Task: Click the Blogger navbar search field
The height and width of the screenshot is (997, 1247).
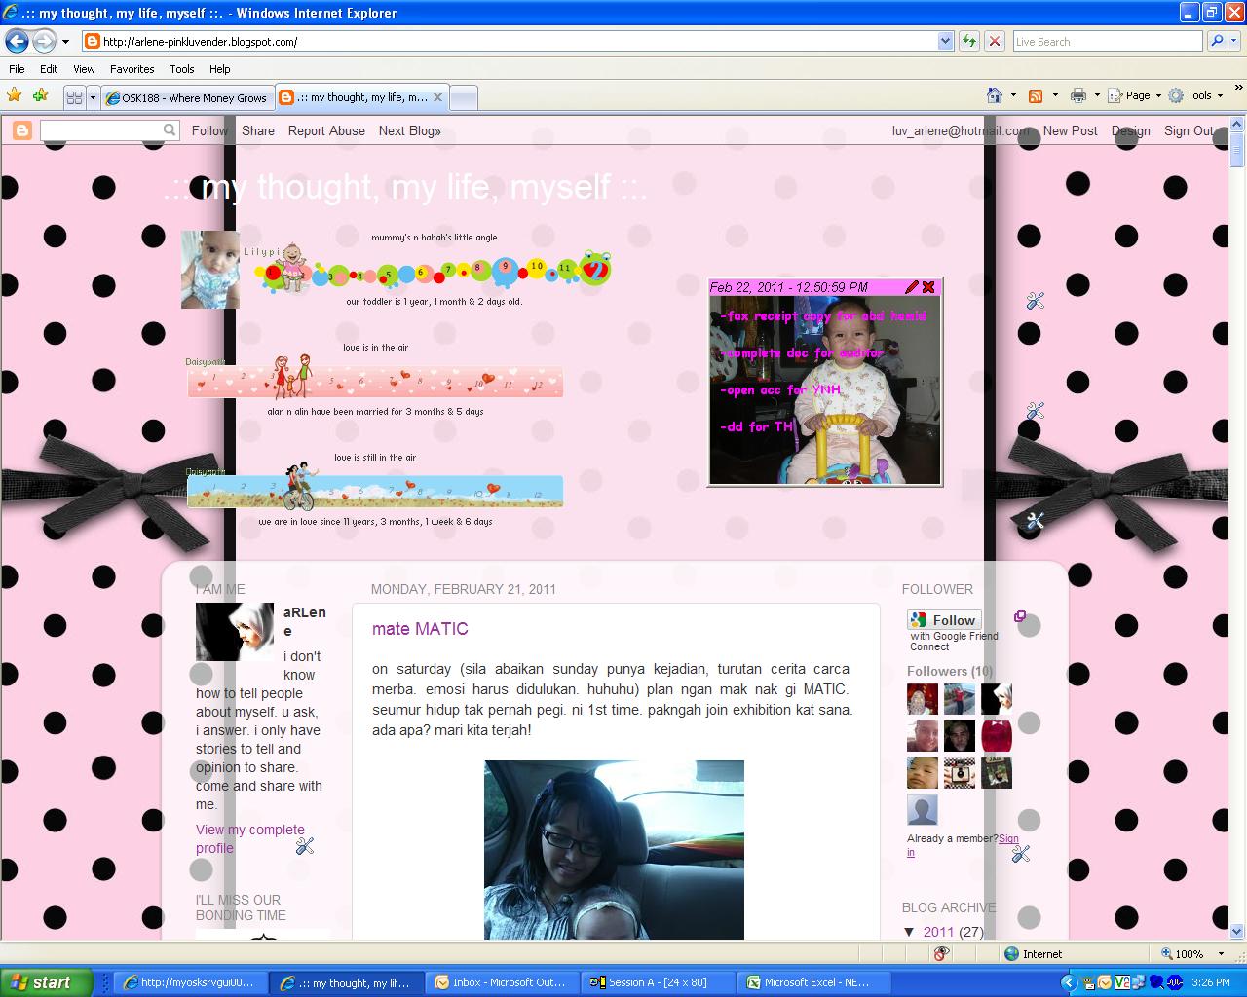Action: click(x=100, y=130)
